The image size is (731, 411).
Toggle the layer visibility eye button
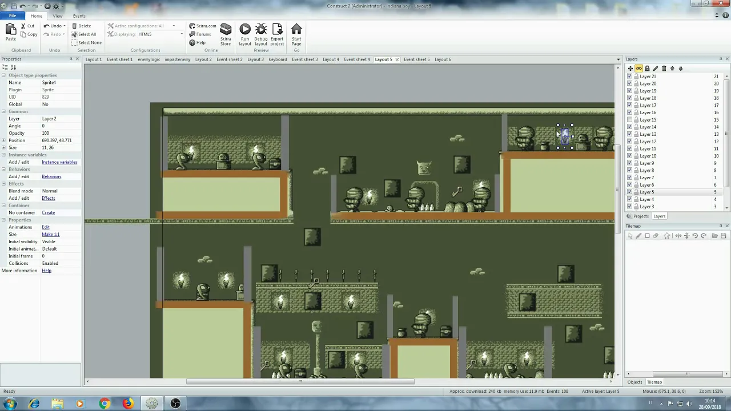coord(638,68)
